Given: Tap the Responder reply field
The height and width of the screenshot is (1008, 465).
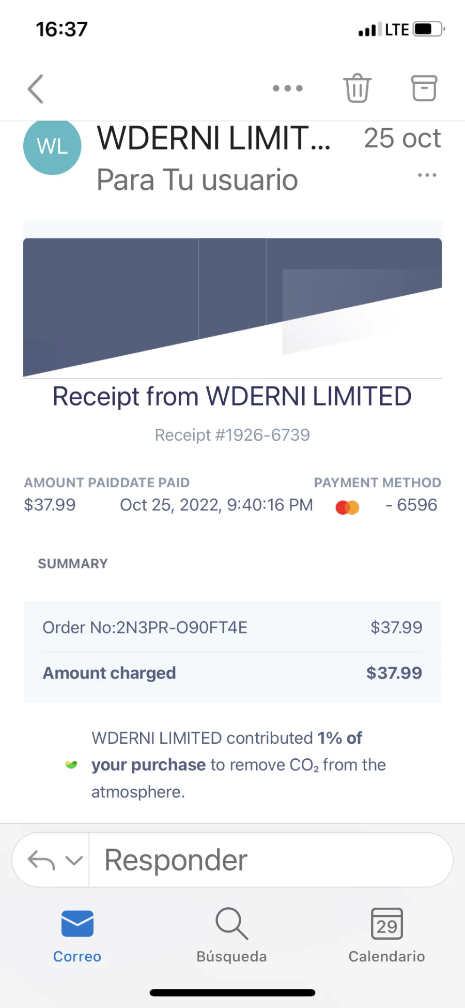Looking at the screenshot, I should (271, 860).
